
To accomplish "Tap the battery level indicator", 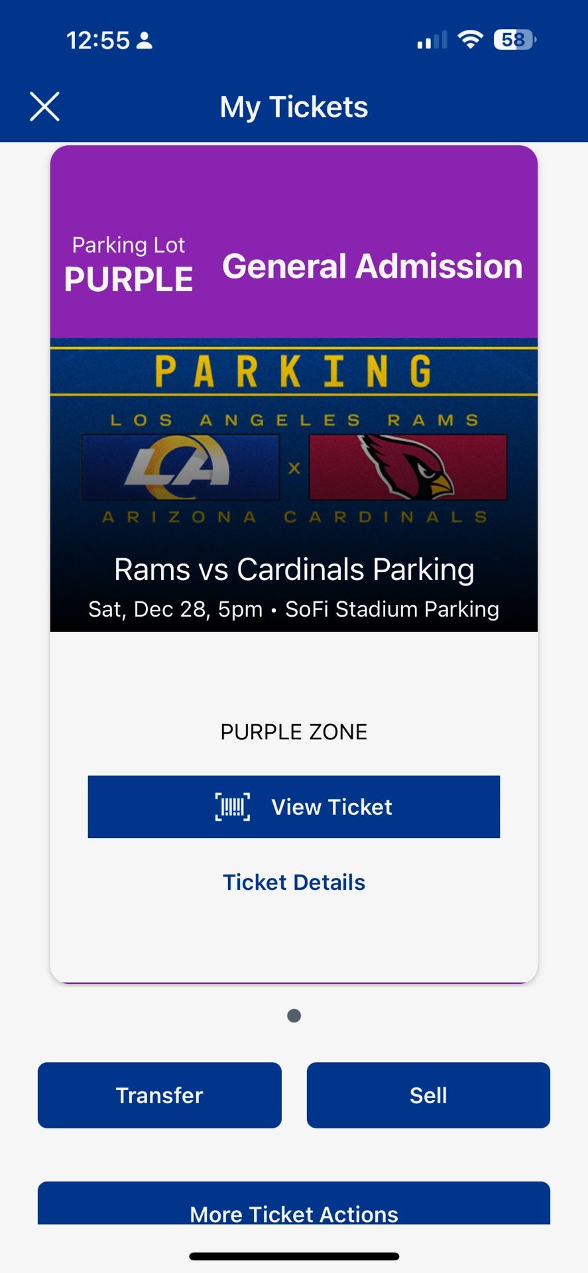I will click(x=515, y=40).
